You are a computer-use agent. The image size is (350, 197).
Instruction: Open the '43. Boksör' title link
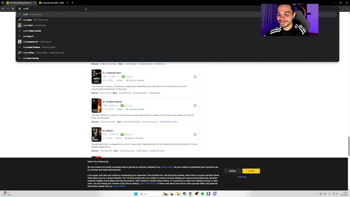pyautogui.click(x=108, y=131)
